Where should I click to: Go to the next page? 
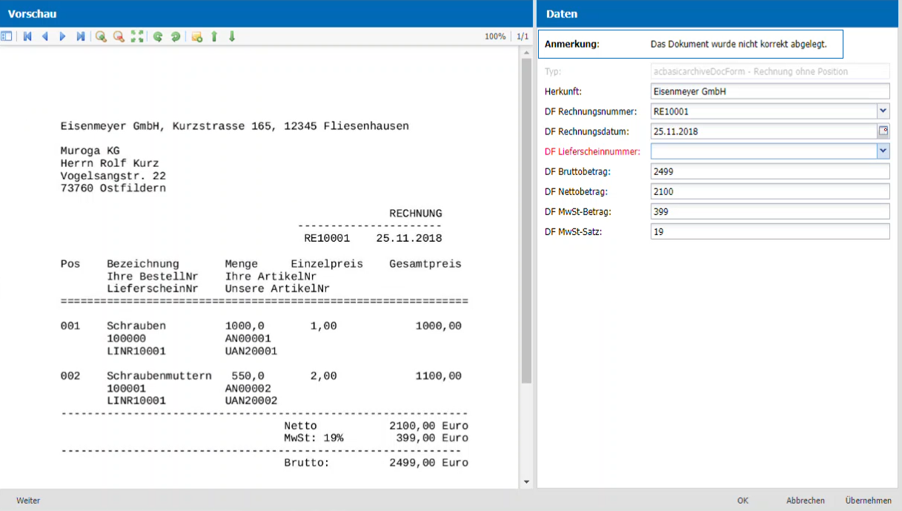pos(62,36)
